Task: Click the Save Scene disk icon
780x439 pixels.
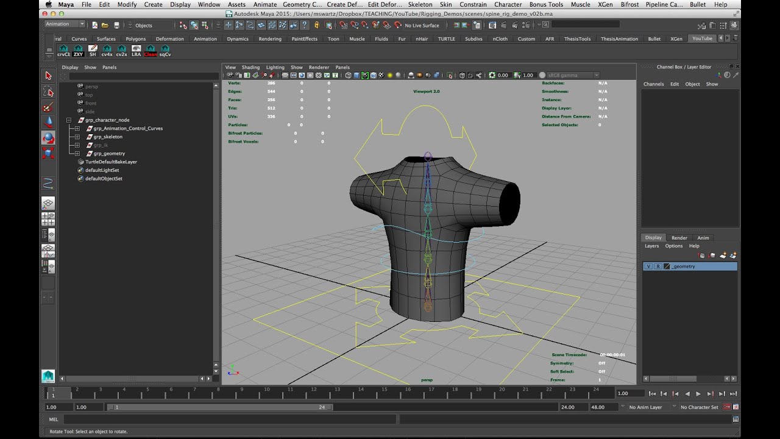Action: pos(116,25)
